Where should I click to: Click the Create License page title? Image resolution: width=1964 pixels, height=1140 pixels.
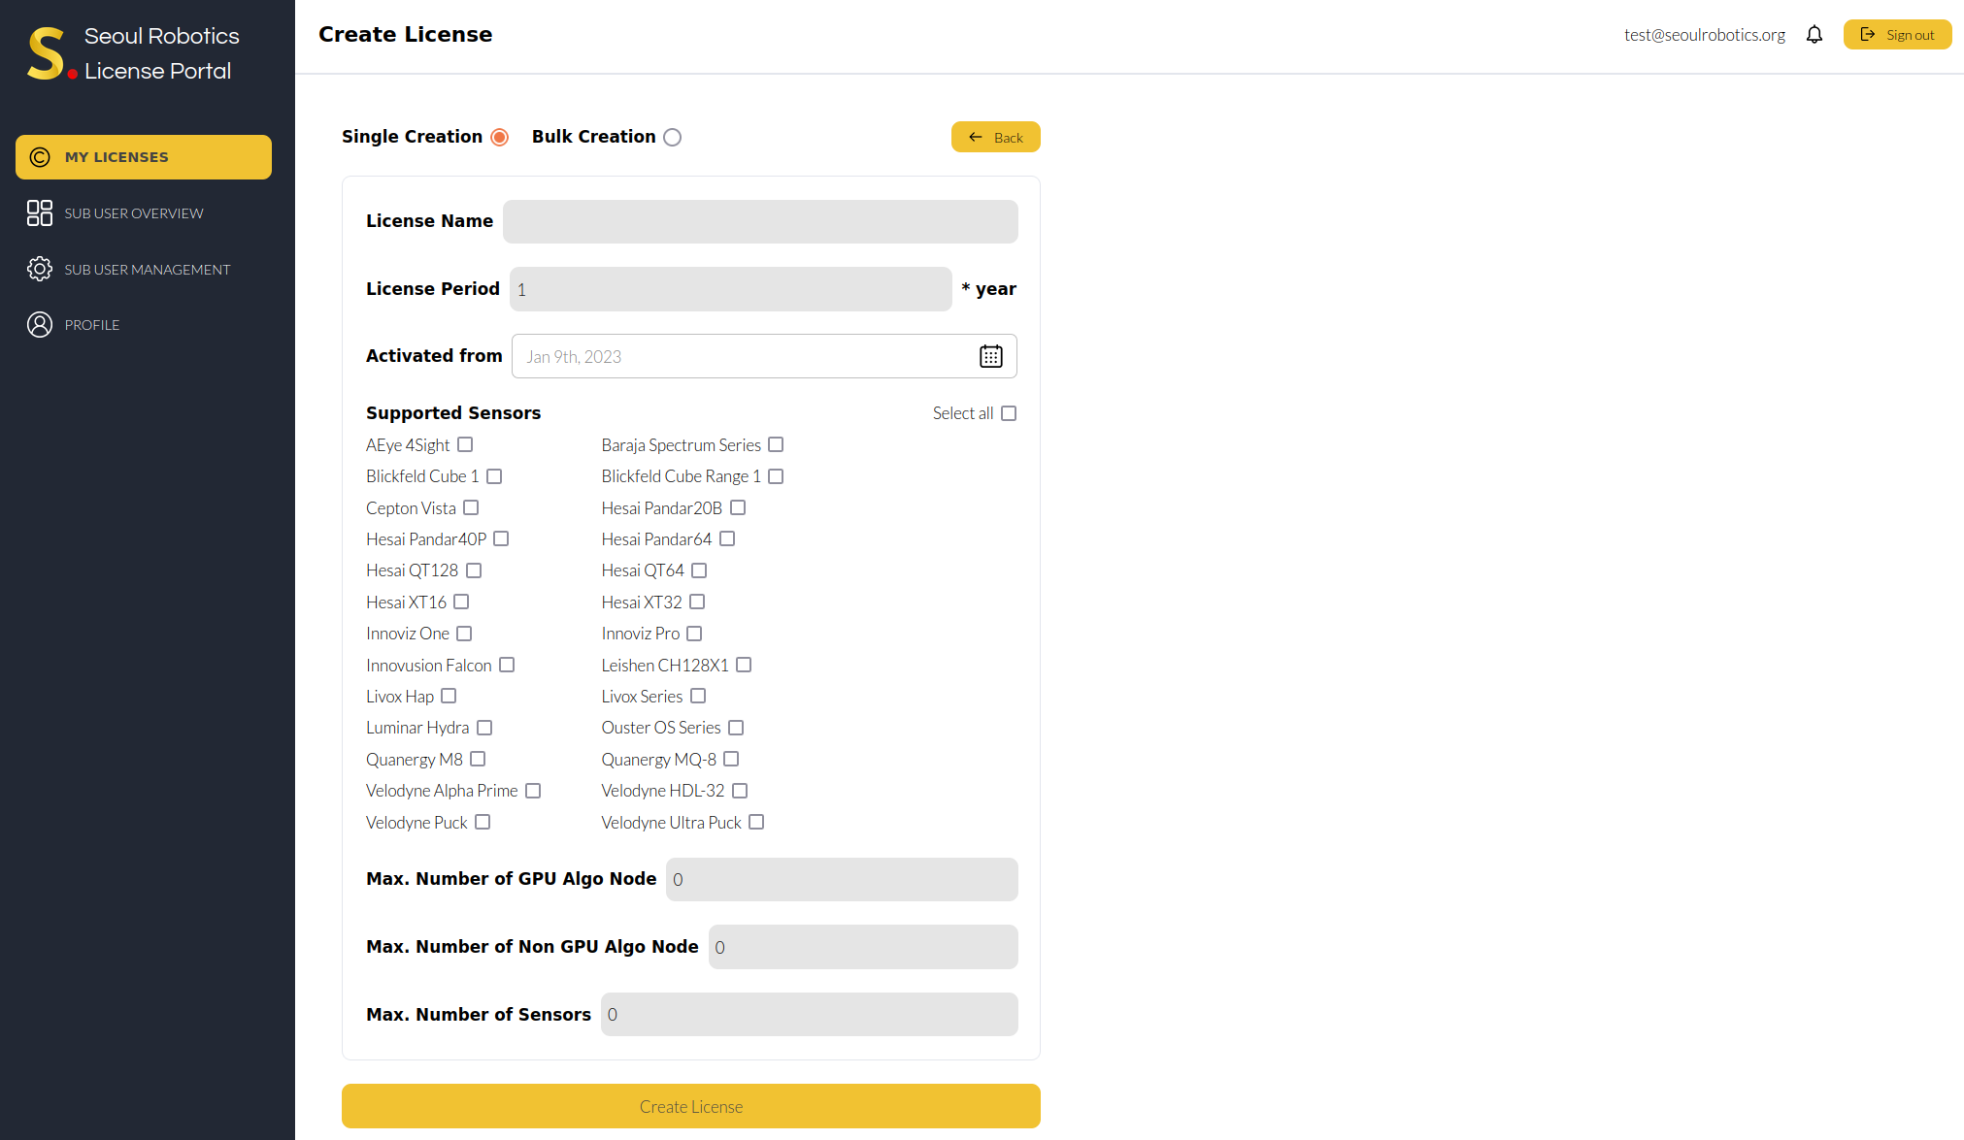(x=406, y=35)
